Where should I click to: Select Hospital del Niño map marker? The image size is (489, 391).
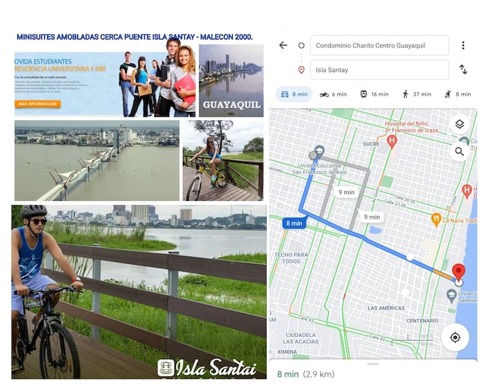[392, 141]
